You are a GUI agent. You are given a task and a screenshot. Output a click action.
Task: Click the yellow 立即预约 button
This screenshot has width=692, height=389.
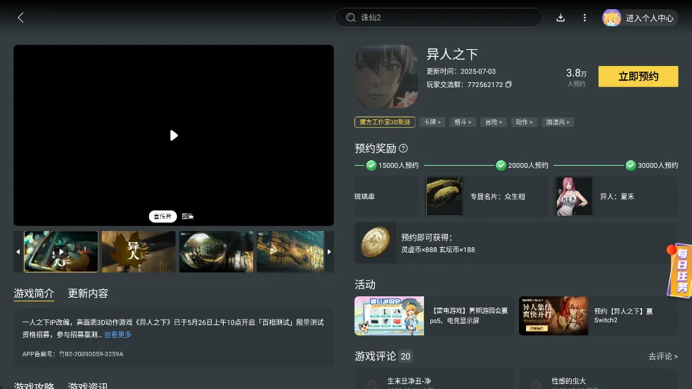(x=638, y=77)
